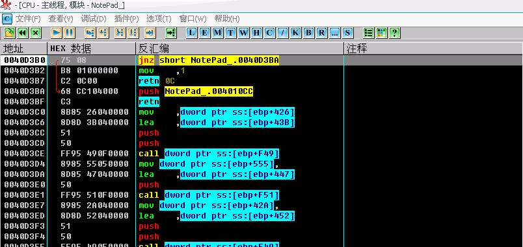Show Executable modules (E button)
523x247 pixels.
pos(204,32)
